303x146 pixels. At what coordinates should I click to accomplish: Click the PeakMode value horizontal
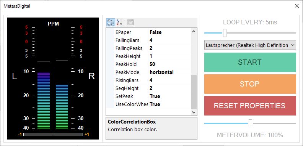[x=161, y=72]
